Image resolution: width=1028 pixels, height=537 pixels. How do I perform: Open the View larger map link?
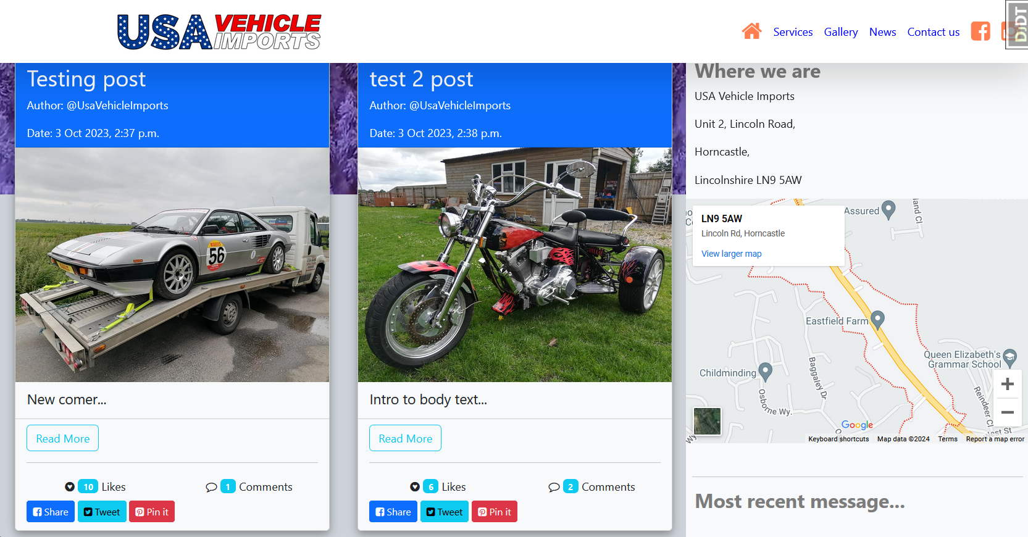click(x=731, y=254)
